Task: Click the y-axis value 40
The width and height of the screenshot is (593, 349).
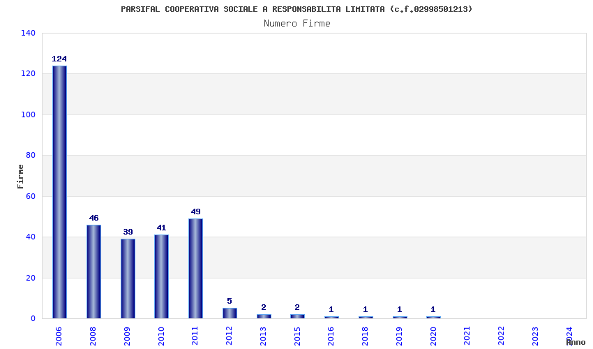Action: [31, 237]
